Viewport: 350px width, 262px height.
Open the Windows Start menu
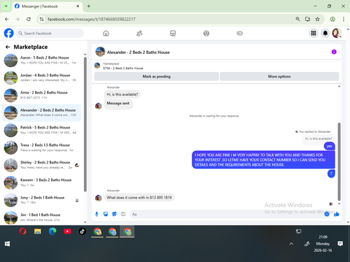pos(7,244)
